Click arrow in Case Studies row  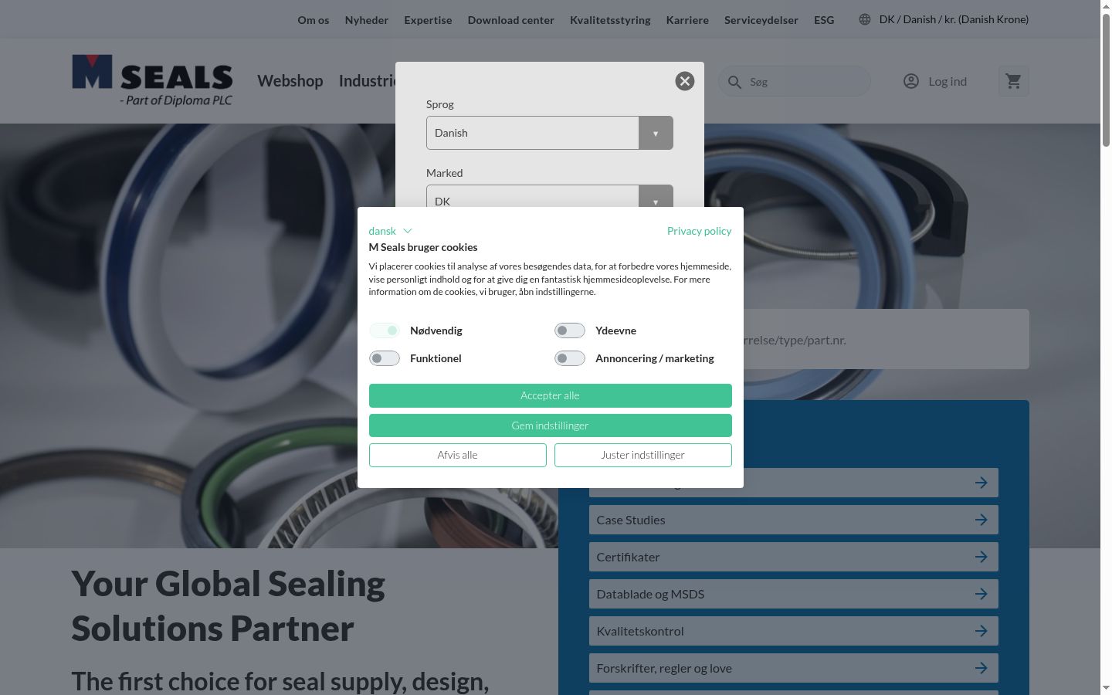point(981,520)
